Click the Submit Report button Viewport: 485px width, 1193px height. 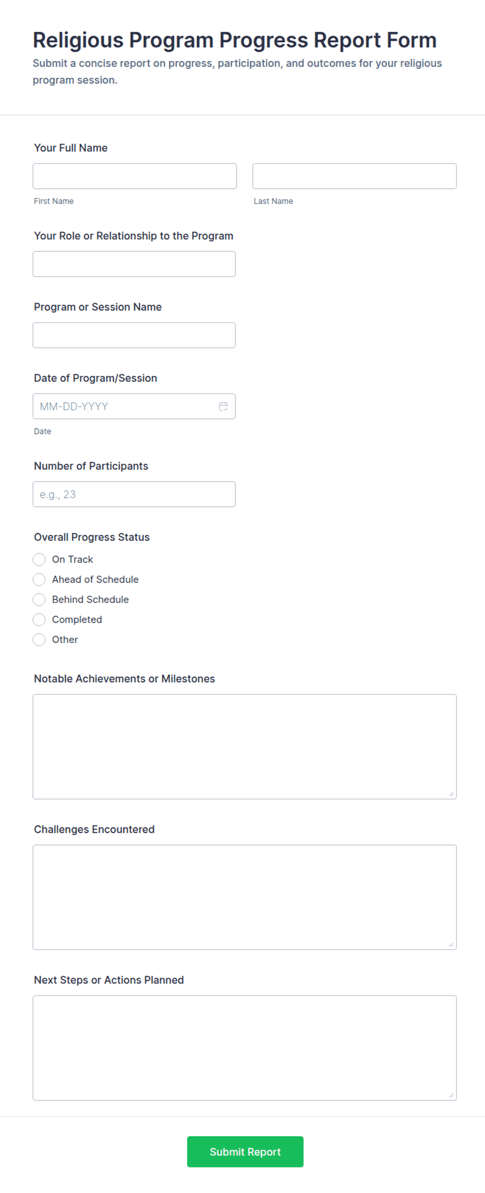[245, 1152]
